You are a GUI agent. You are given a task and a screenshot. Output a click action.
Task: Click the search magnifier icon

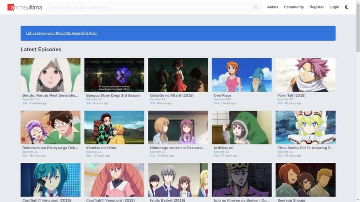[256, 7]
